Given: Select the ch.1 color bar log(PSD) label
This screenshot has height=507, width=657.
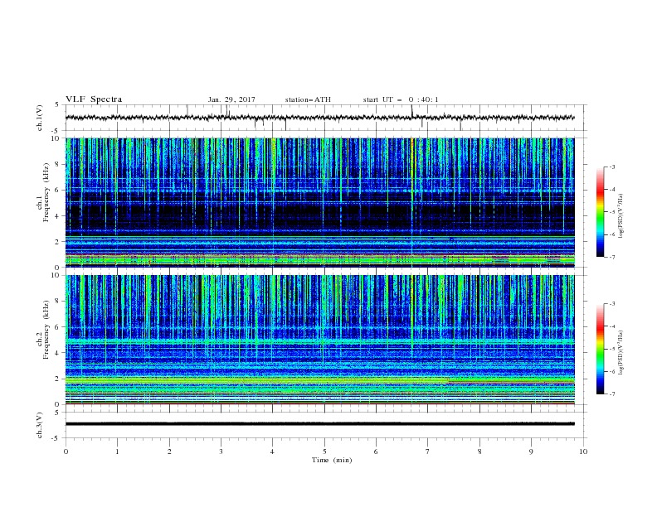Looking at the screenshot, I should pos(620,216).
